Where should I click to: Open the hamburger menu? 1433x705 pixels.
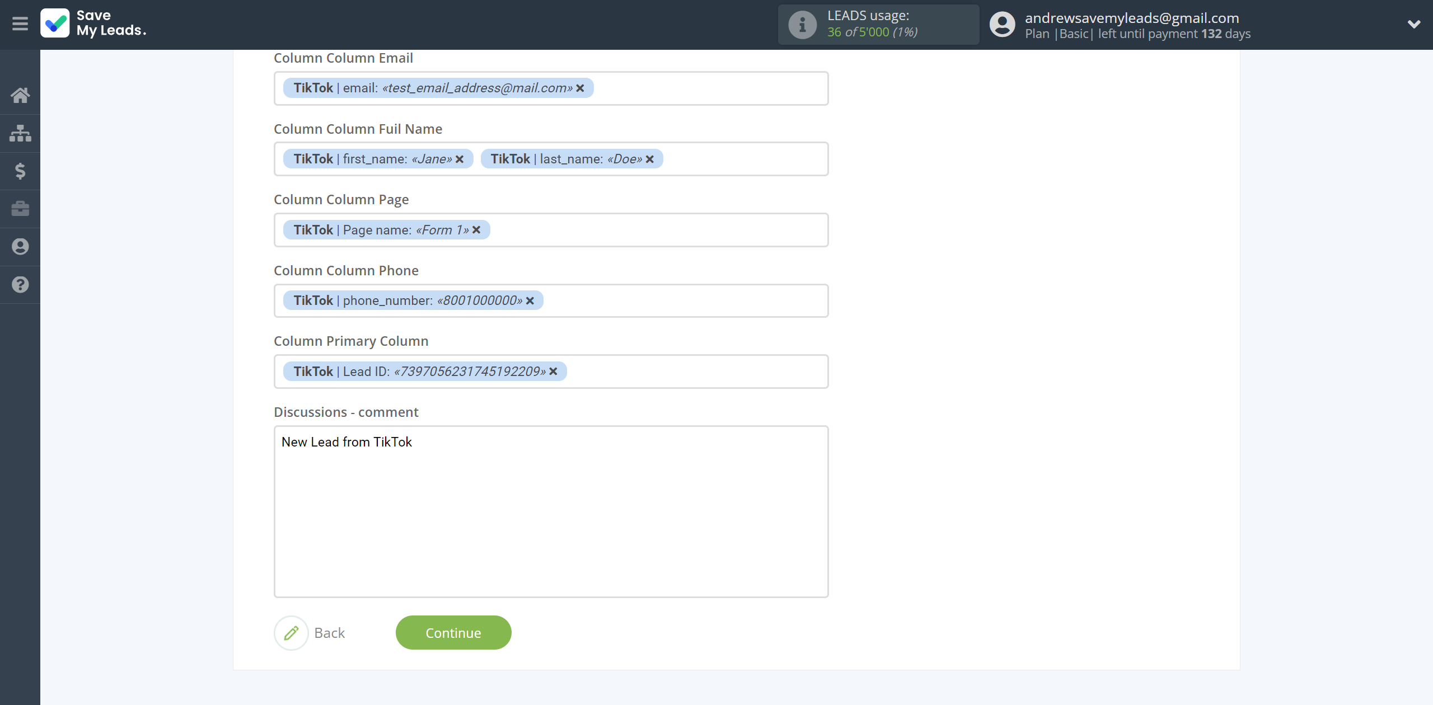tap(20, 24)
